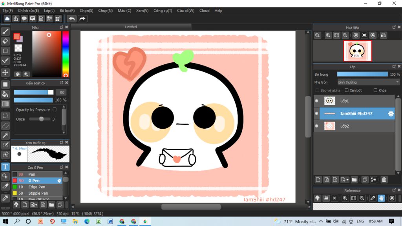Adjust layer Độ trong opacity bar

362,74
